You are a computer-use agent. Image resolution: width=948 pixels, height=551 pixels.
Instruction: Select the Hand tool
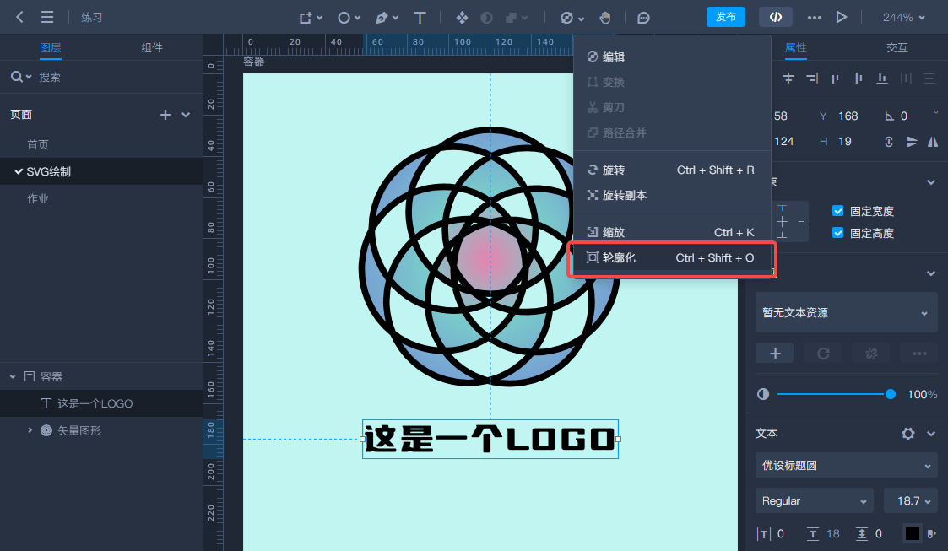pyautogui.click(x=606, y=17)
